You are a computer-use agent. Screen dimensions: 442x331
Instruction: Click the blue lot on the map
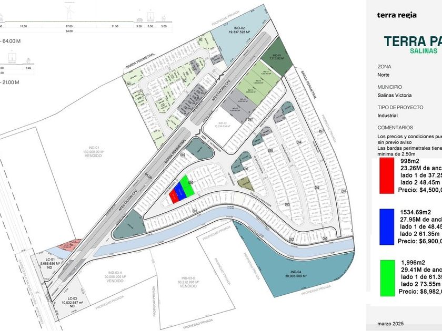point(180,191)
